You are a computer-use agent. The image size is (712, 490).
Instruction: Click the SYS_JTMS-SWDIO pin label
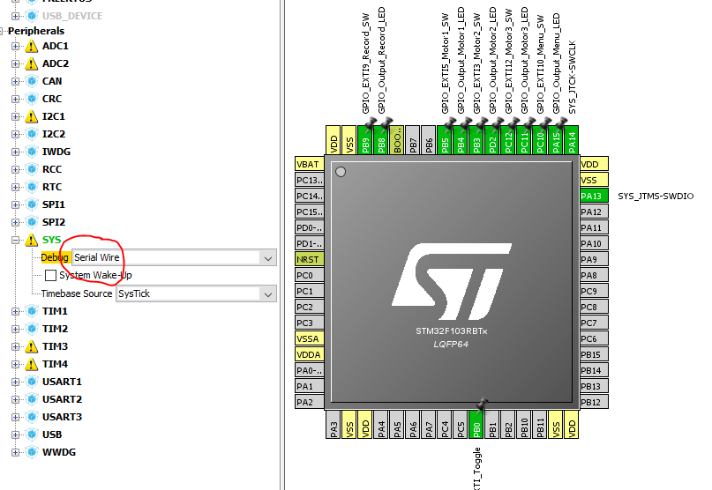click(656, 196)
